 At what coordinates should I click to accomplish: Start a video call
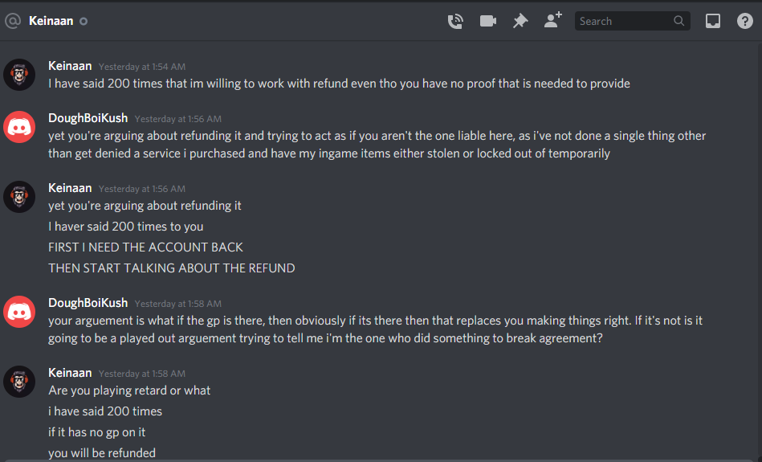coord(488,22)
